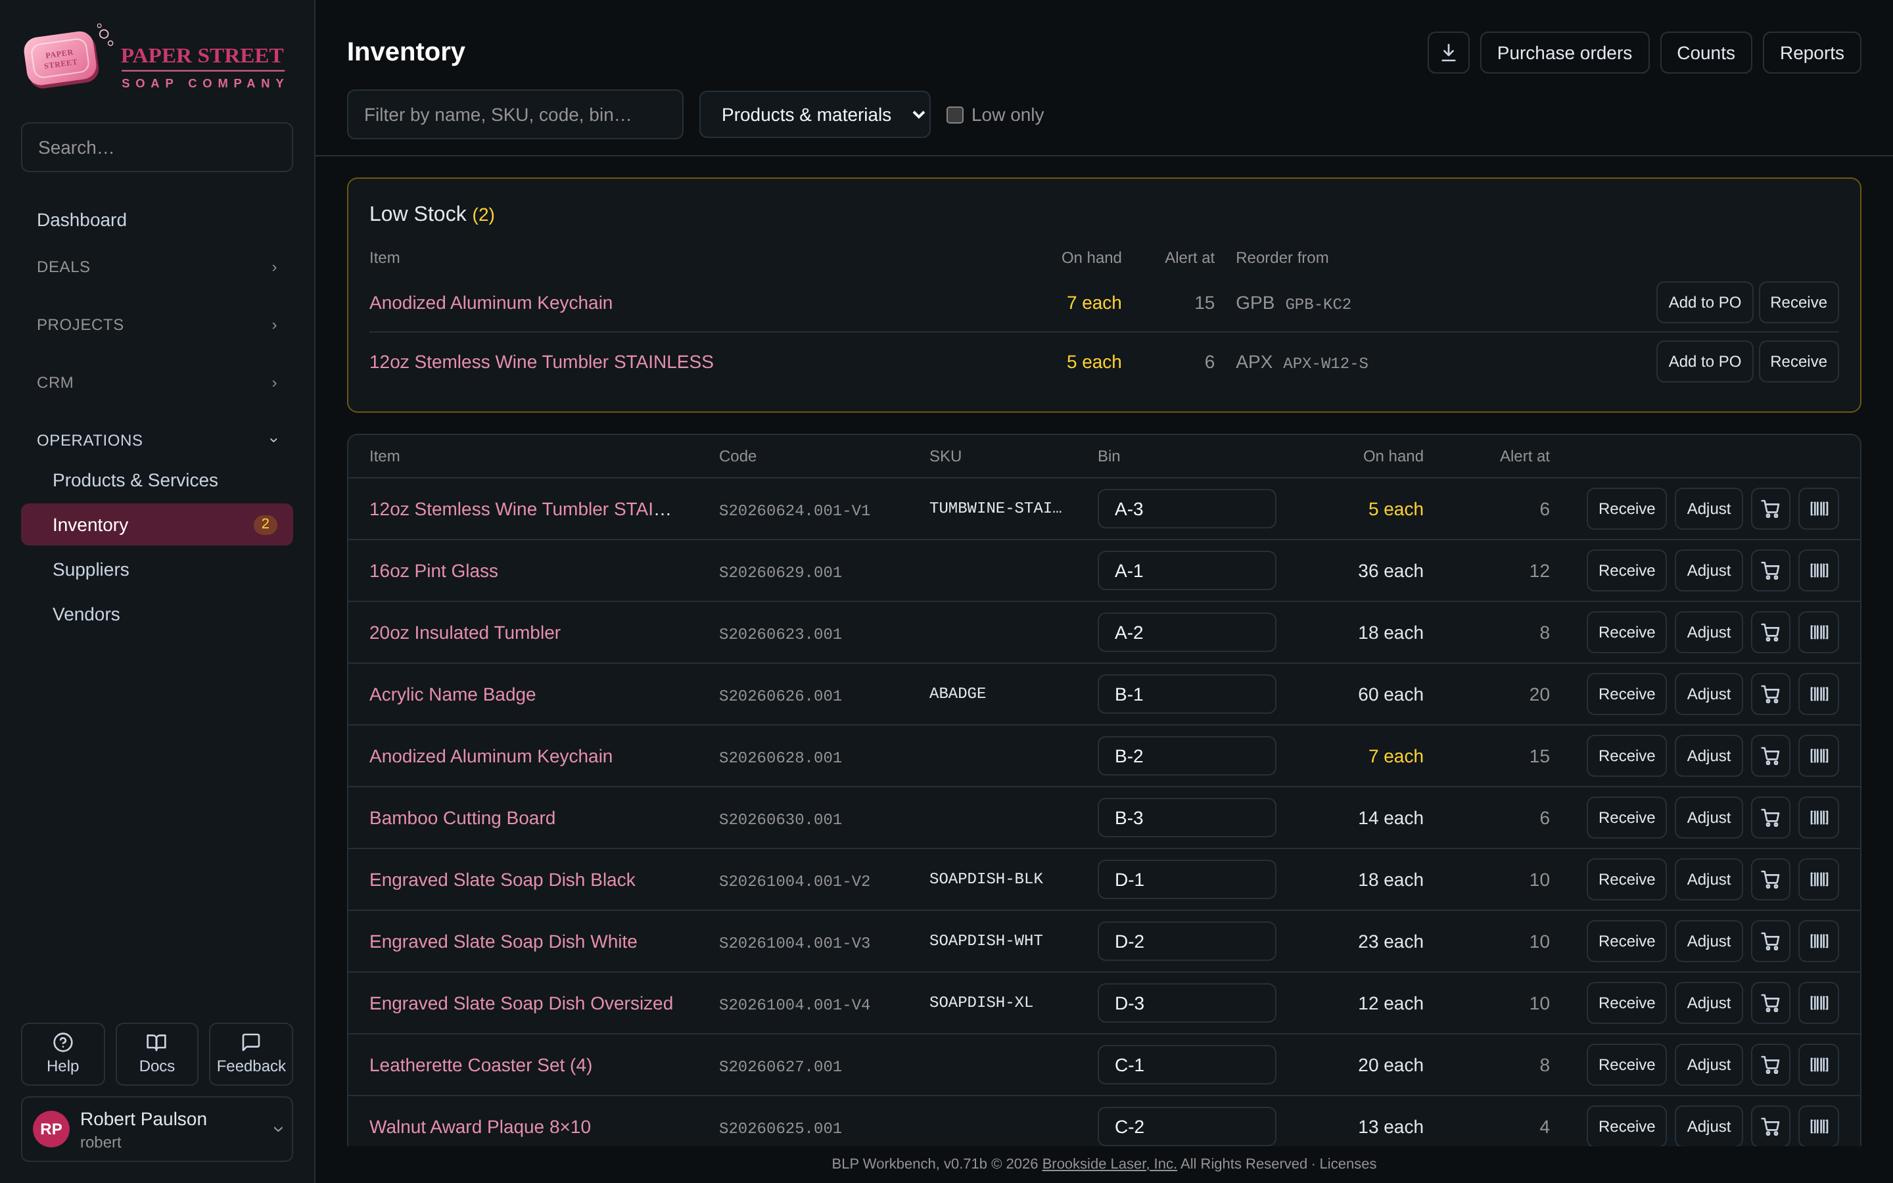1893x1183 pixels.
Task: Collapse the OPERATIONS section
Action: 156,440
